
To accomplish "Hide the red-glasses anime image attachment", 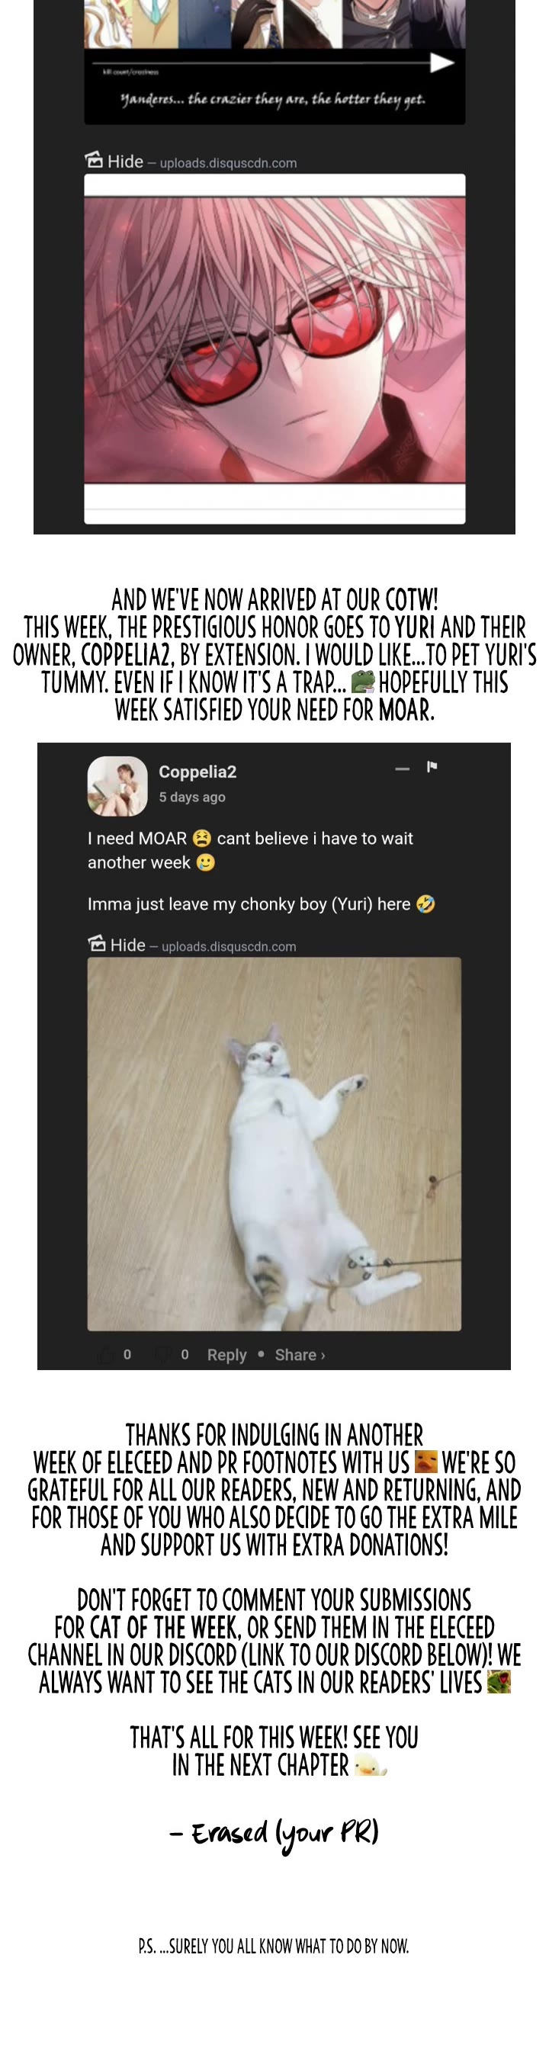I will 125,162.
